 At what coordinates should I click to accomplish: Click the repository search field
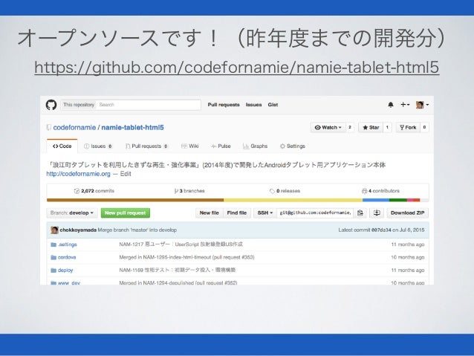tap(148, 105)
